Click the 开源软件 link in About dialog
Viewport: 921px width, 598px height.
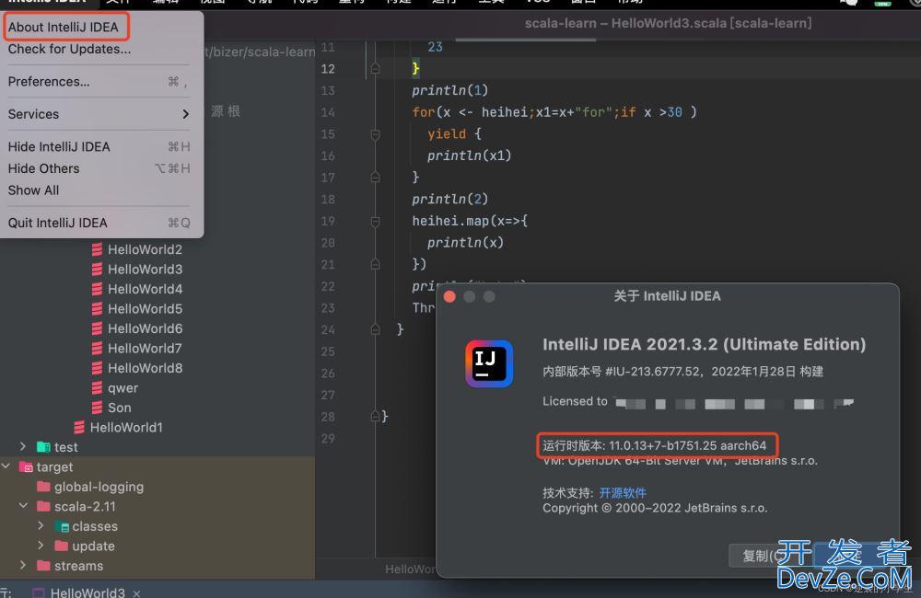(623, 493)
